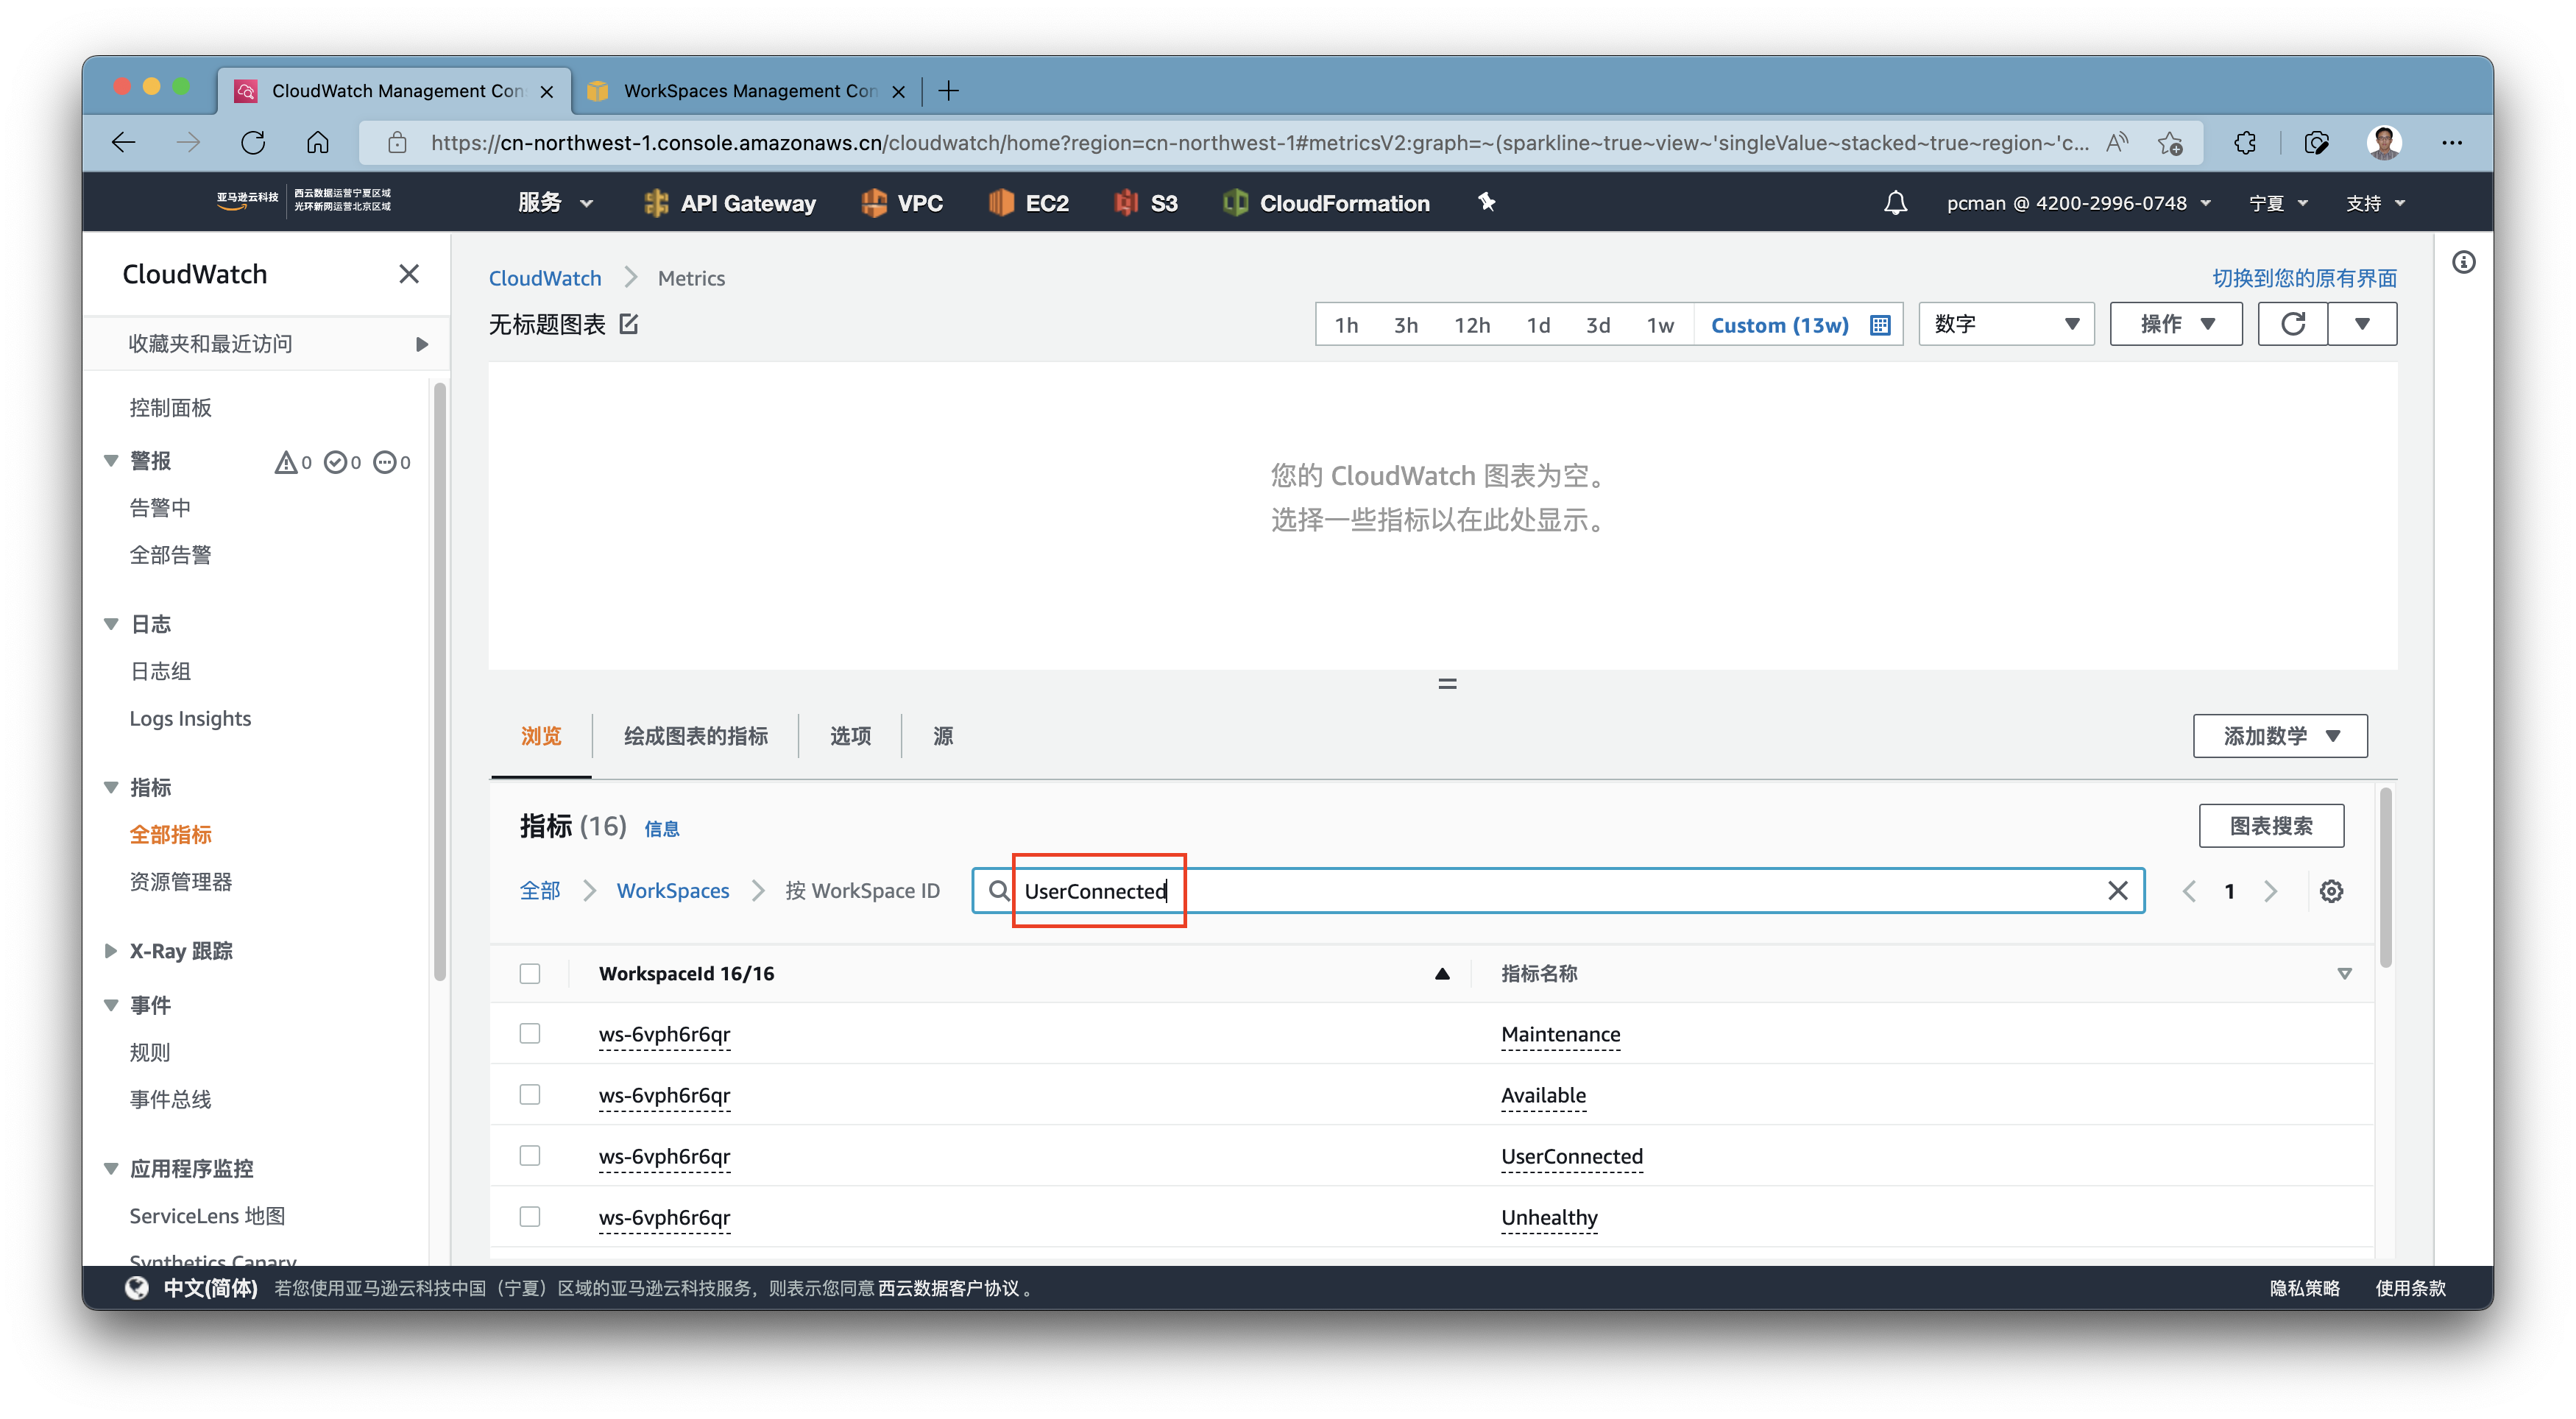Open the read aloud icon in address bar

pyautogui.click(x=2117, y=143)
